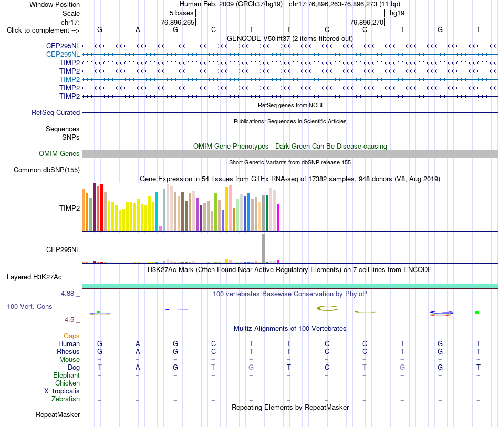Click the CEP295NL label beside expression chart
Image resolution: width=499 pixels, height=427 pixels.
(x=63, y=250)
